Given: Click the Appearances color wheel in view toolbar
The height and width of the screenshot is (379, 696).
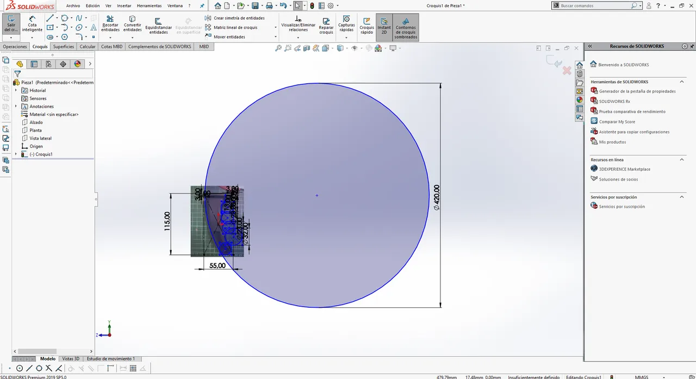Looking at the screenshot, I should point(378,48).
